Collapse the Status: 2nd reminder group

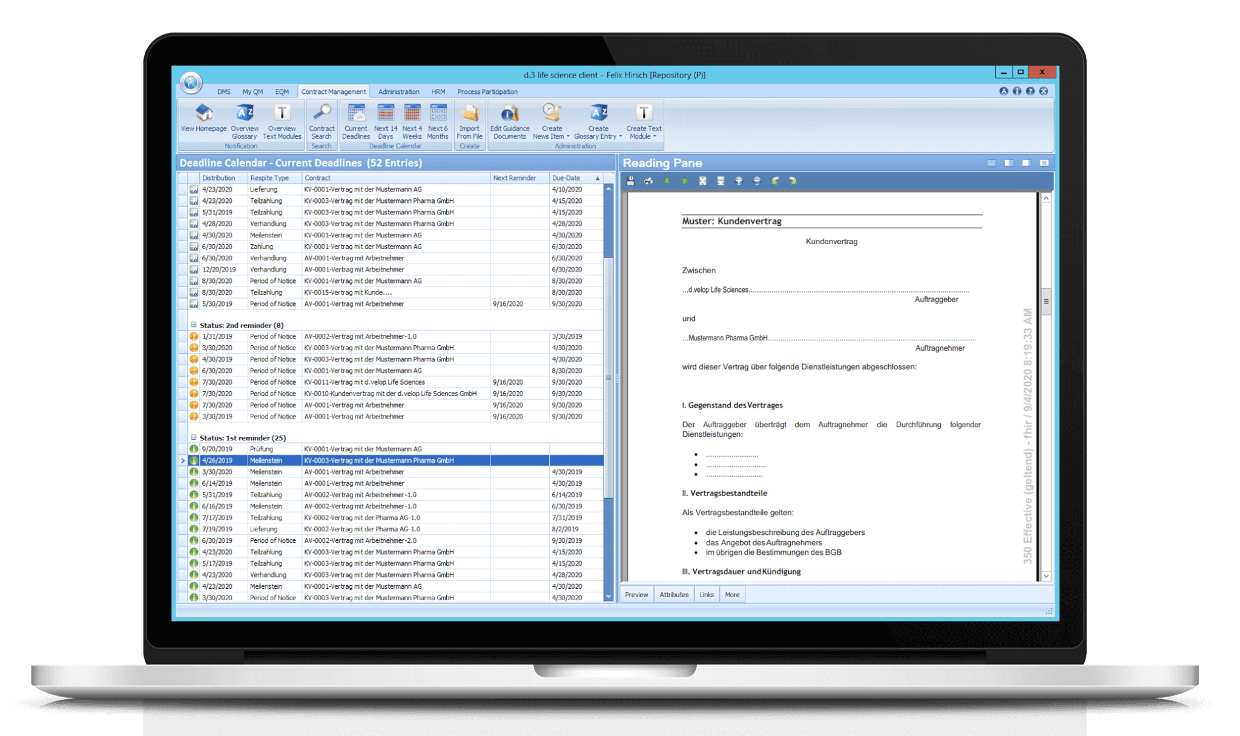point(193,325)
